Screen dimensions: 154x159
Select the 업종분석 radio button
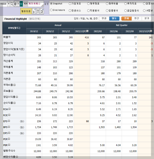(107, 11)
